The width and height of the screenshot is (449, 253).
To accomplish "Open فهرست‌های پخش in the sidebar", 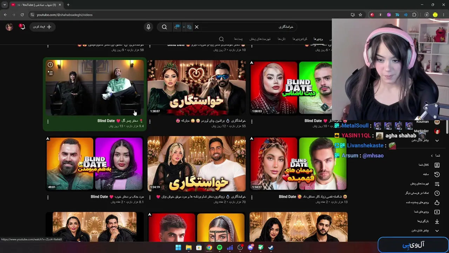I will click(x=425, y=184).
